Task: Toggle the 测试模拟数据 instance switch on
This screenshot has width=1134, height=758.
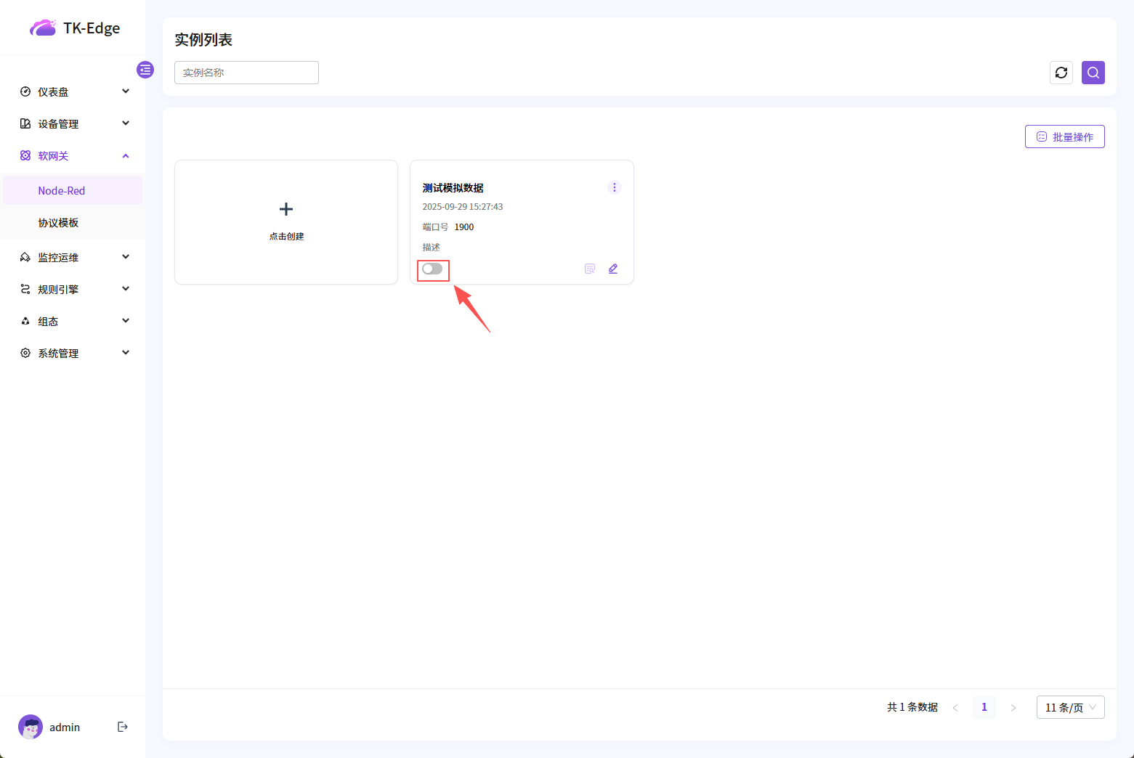Action: (x=432, y=269)
